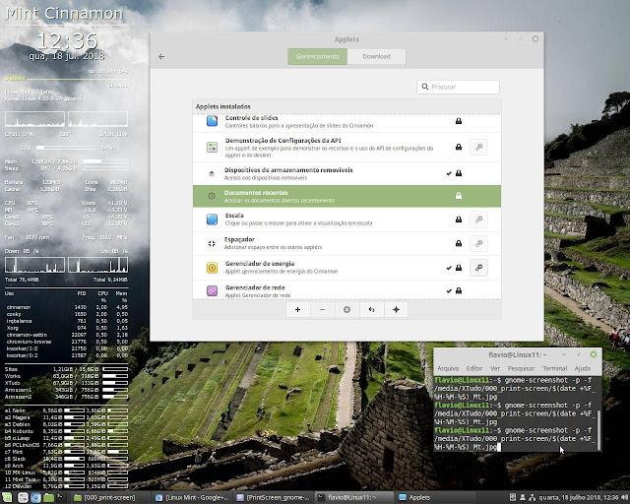
Task: Open the Mint menu on the panel
Action: pos(7,497)
